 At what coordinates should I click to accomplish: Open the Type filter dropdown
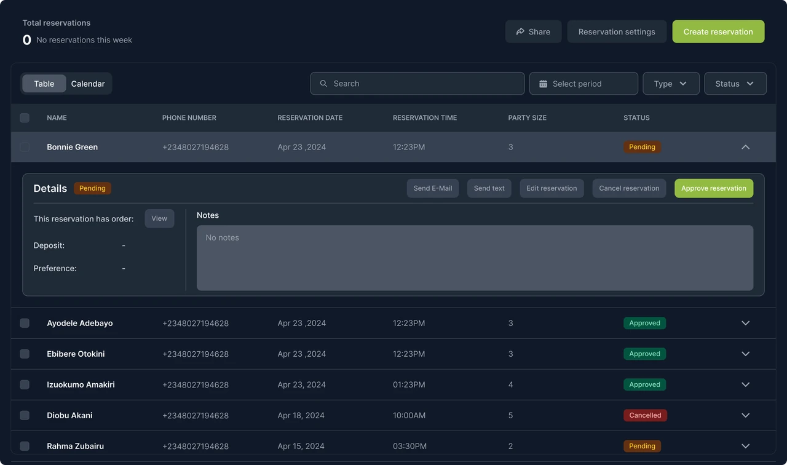(671, 84)
